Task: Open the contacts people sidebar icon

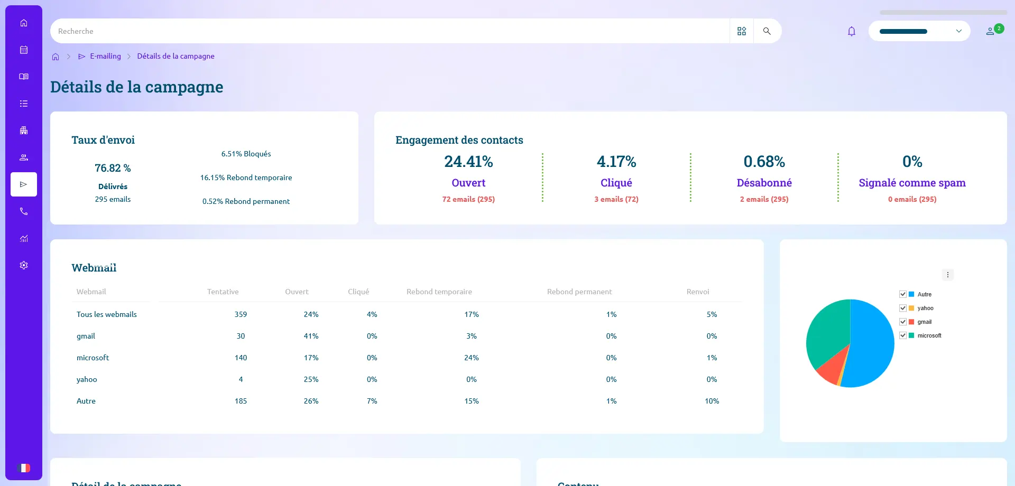Action: [24, 157]
